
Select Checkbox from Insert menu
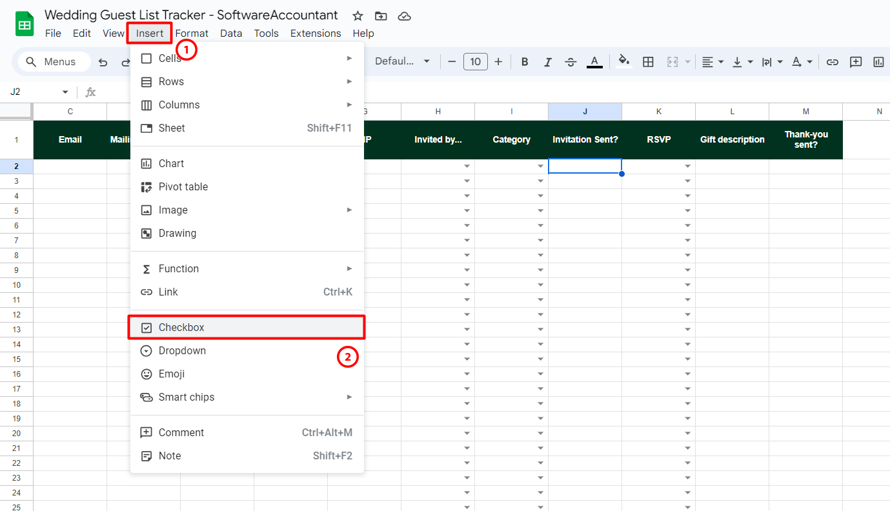tap(247, 327)
